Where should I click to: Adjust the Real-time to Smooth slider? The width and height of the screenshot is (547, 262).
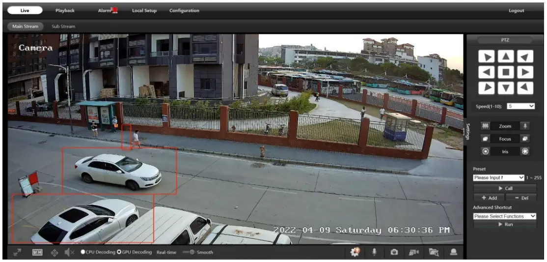coord(189,252)
